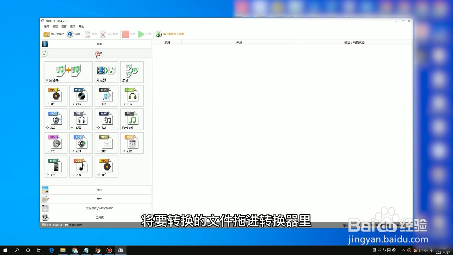
Task: Open the FLAC conversion tool
Action: tap(132, 96)
